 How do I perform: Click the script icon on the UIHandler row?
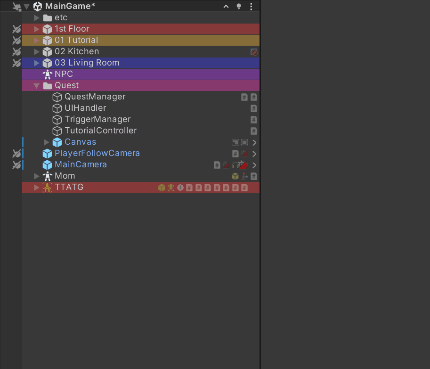coord(254,108)
